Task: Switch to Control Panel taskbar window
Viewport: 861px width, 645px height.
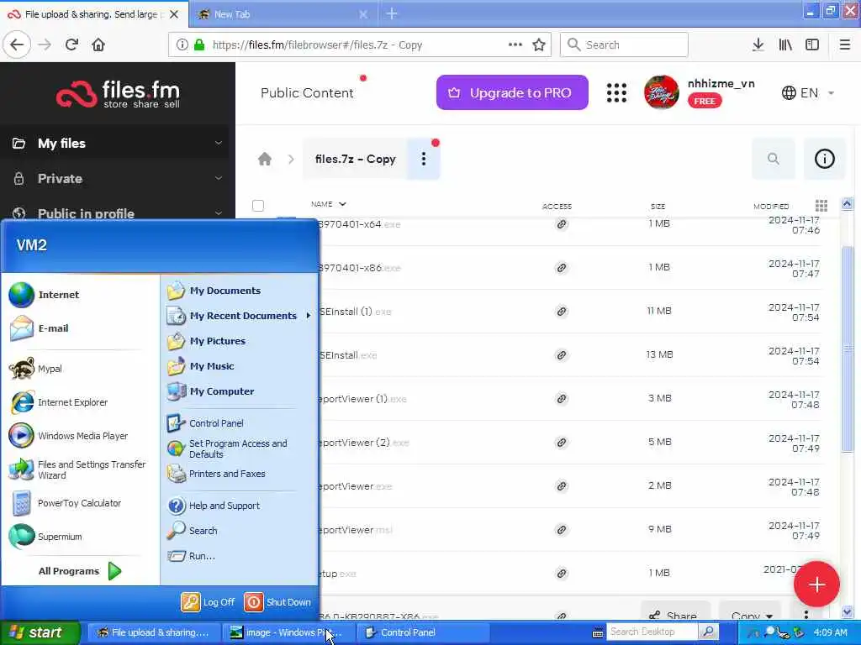Action: pos(423,632)
